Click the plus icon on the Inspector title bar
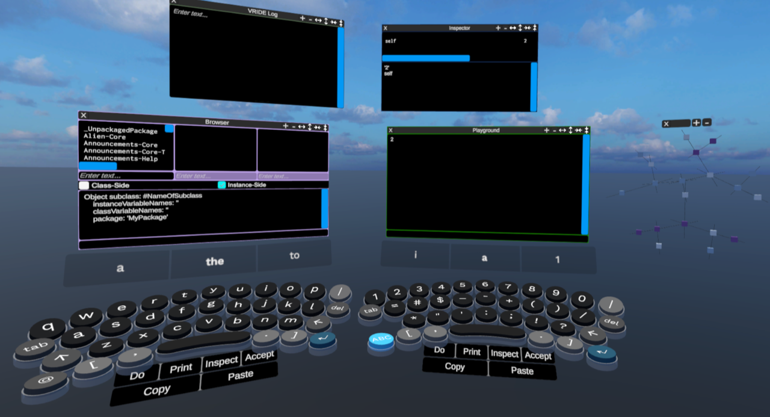The width and height of the screenshot is (770, 417). click(497, 28)
